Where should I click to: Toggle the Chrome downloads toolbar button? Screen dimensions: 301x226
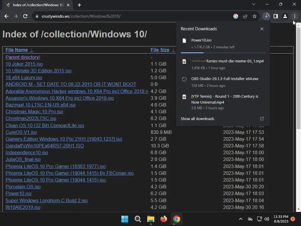click(266, 16)
